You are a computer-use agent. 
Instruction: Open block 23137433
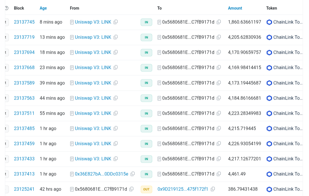click(x=24, y=159)
